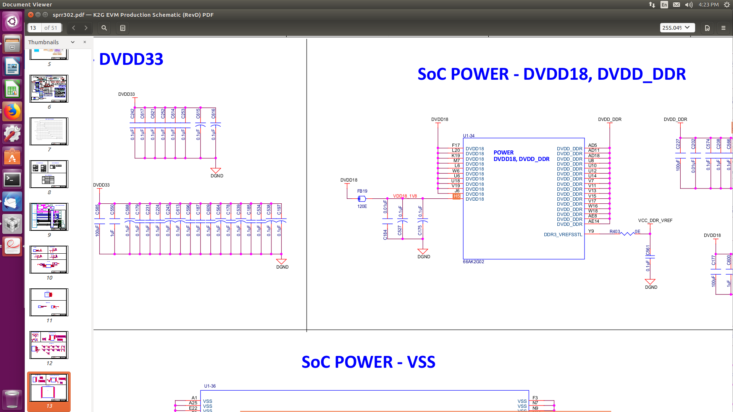Expand the zoom level dropdown
Image resolution: width=733 pixels, height=412 pixels.
687,27
